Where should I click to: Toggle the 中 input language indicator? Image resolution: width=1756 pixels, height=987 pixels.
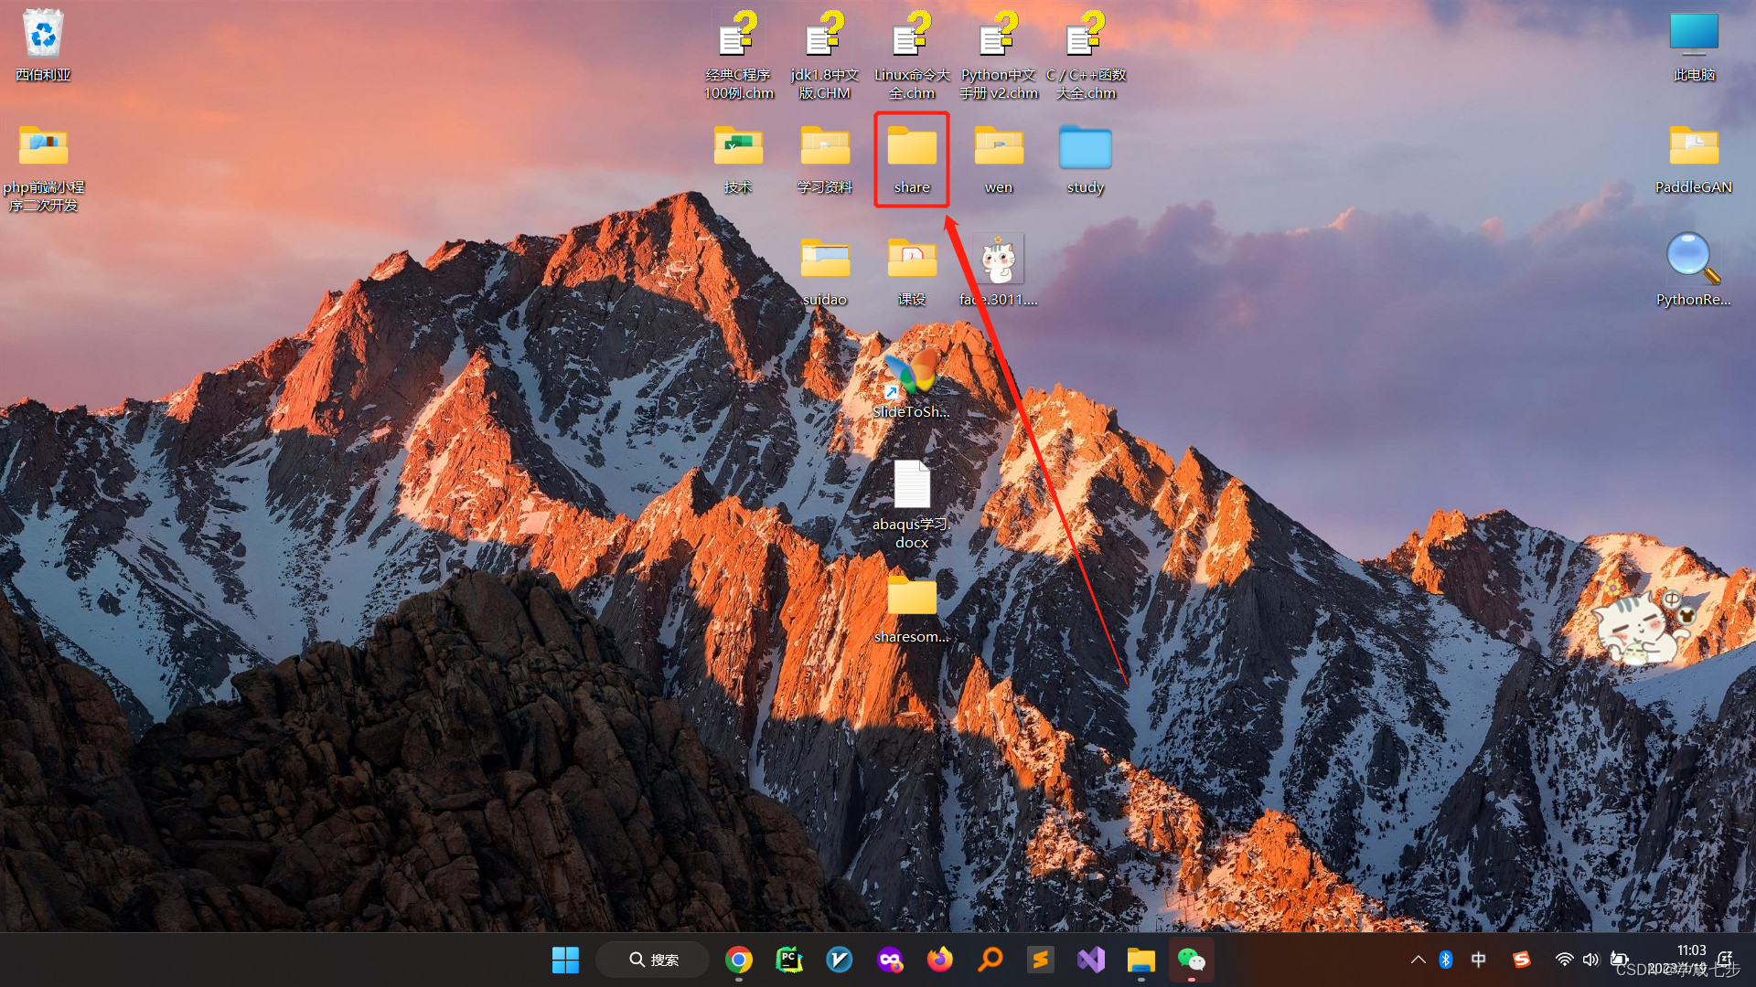point(1478,960)
